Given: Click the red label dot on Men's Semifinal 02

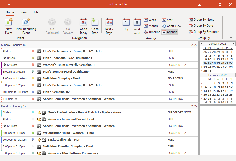Looking at the screenshot, I should [33, 92].
